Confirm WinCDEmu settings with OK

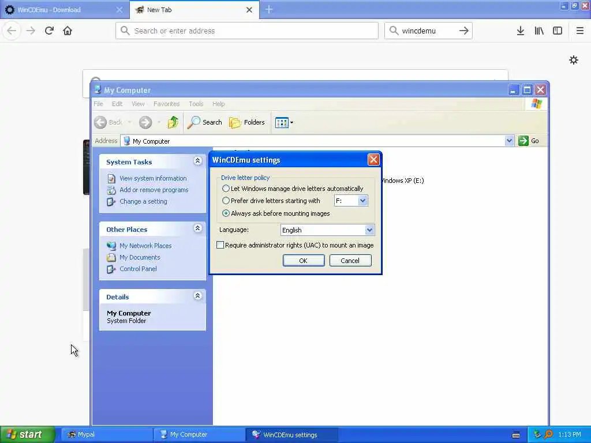[x=304, y=261]
